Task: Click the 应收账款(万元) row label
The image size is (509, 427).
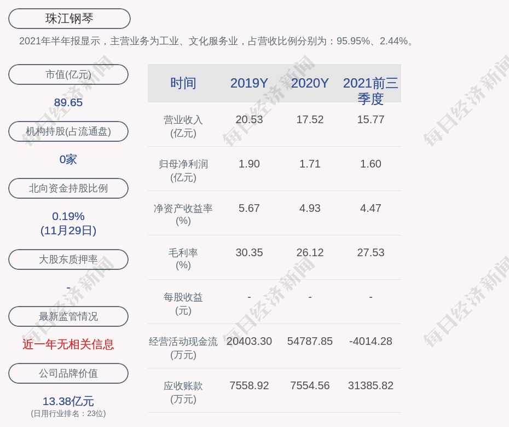Action: coord(183,393)
